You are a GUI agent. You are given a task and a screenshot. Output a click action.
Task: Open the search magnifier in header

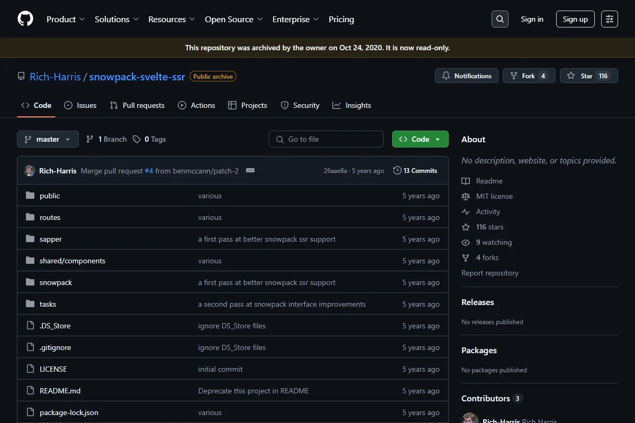[500, 19]
